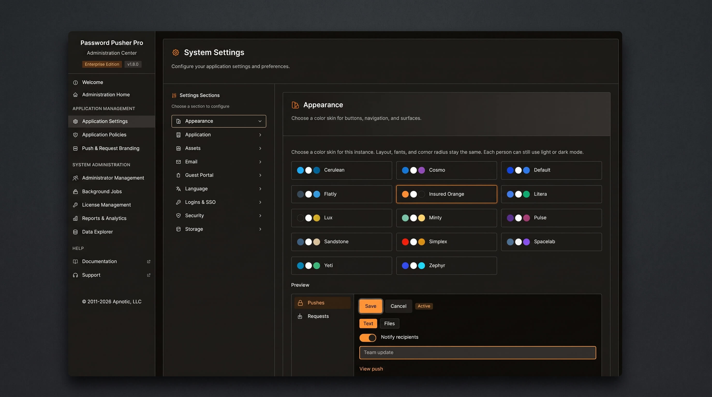Click the Administration Home house icon
This screenshot has height=397, width=712.
click(75, 95)
